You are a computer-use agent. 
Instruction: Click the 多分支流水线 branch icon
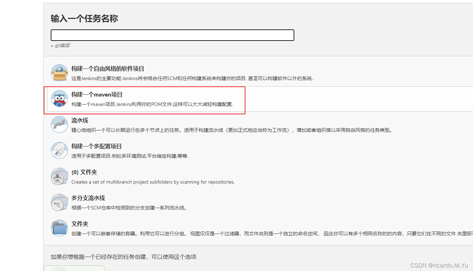59,202
